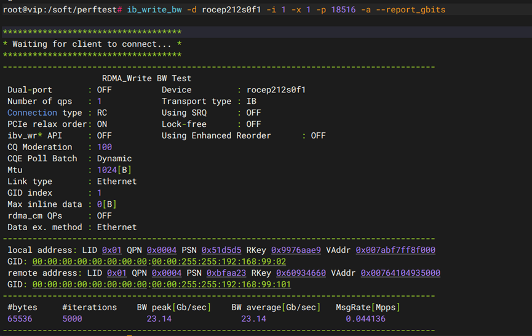The width and height of the screenshot is (532, 336).
Task: Open the local PSN 0x51d5d5 link
Action: coord(221,250)
